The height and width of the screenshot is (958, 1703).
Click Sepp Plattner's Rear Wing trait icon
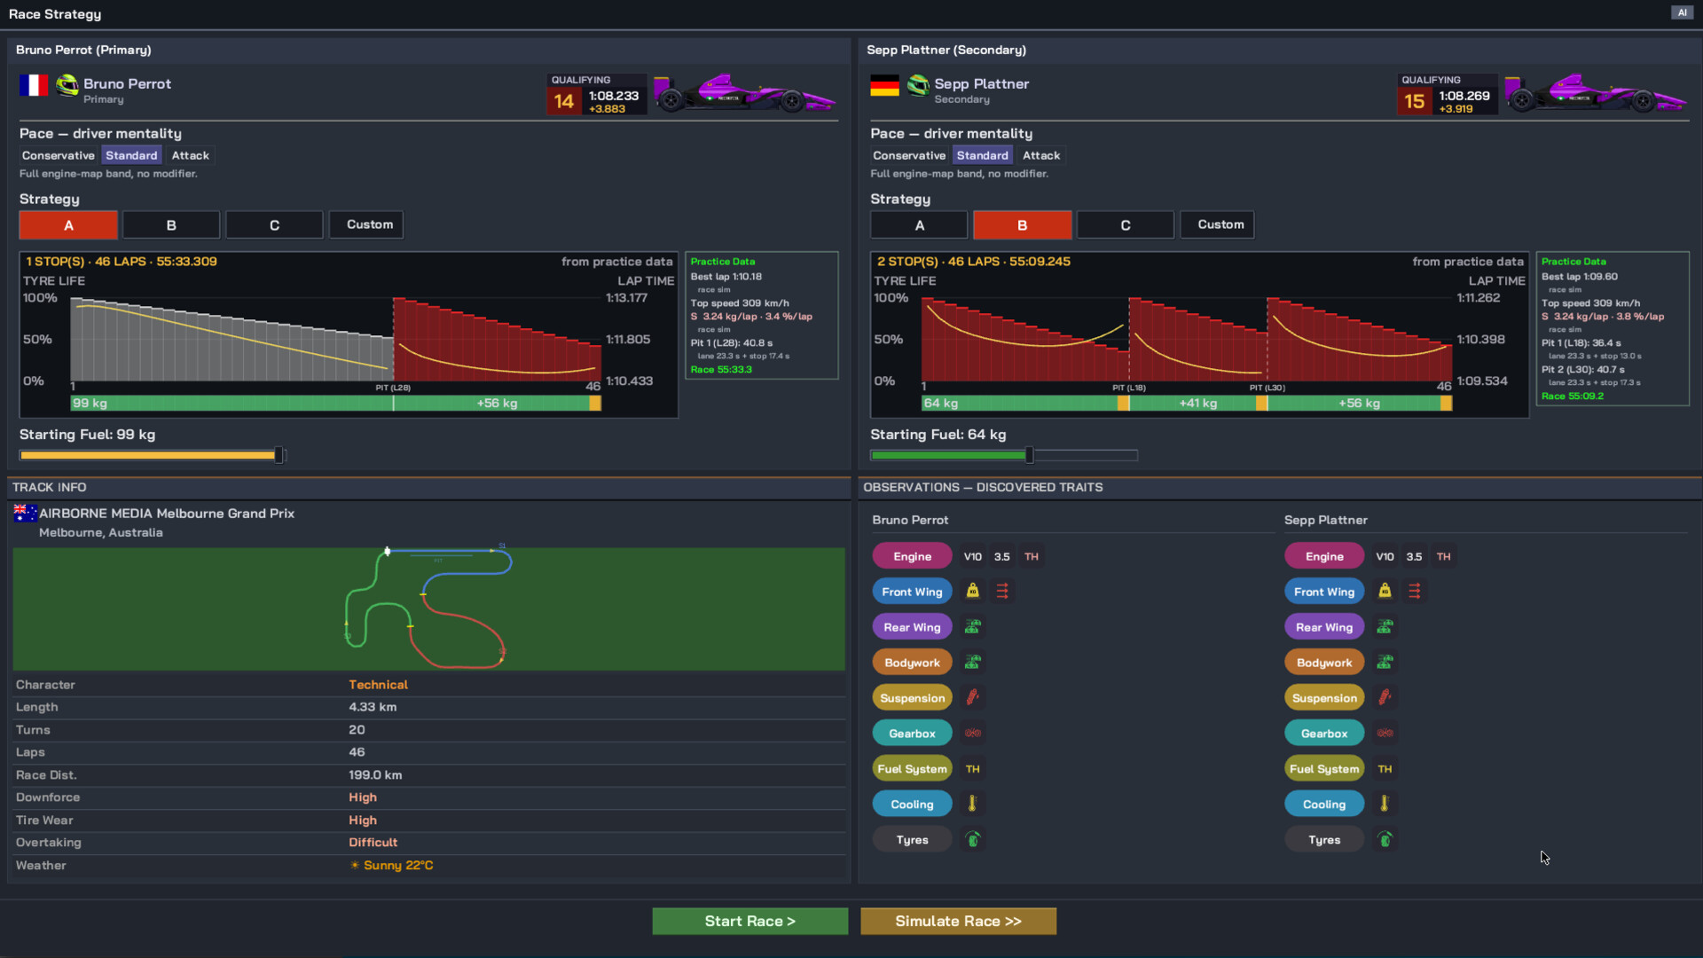pyautogui.click(x=1385, y=626)
